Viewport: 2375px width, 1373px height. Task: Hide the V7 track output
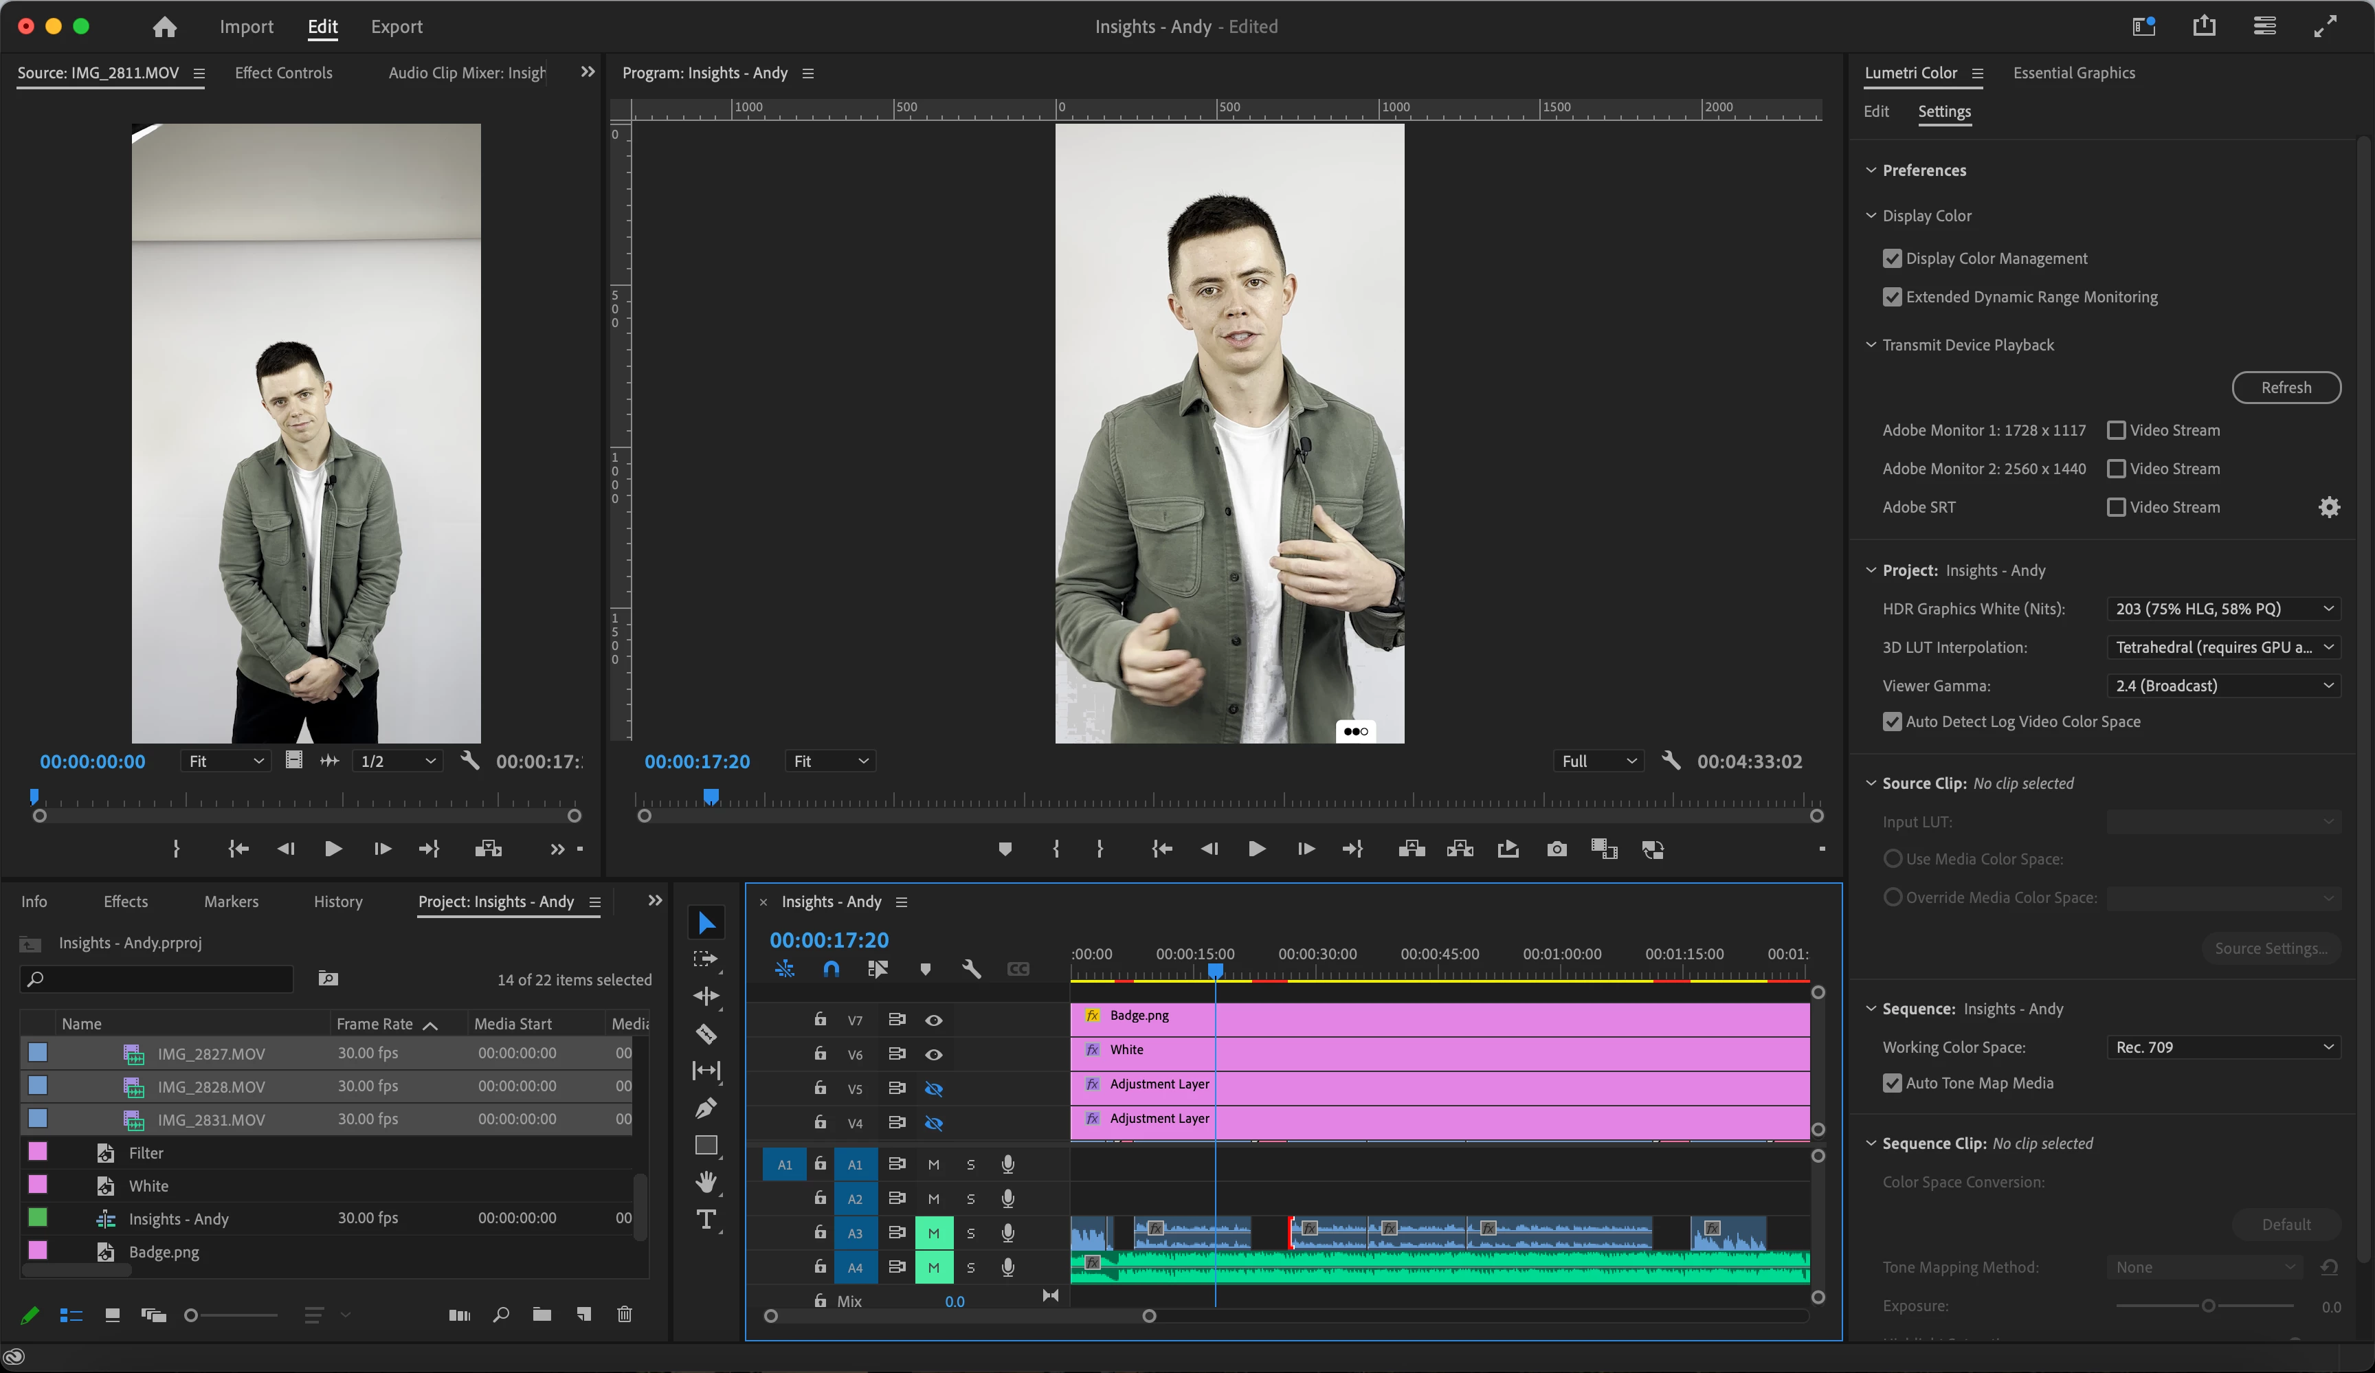933,1020
